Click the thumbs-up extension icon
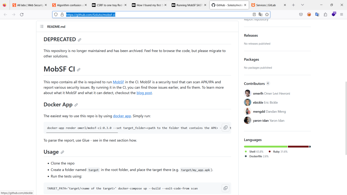 pyautogui.click(x=325, y=14)
